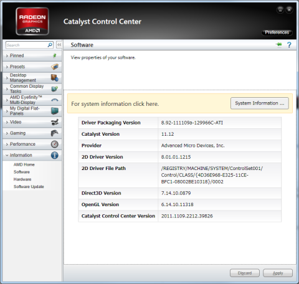This screenshot has height=284, width=299.
Task: Select the Catalyst Version value 11.12
Action: (168, 134)
